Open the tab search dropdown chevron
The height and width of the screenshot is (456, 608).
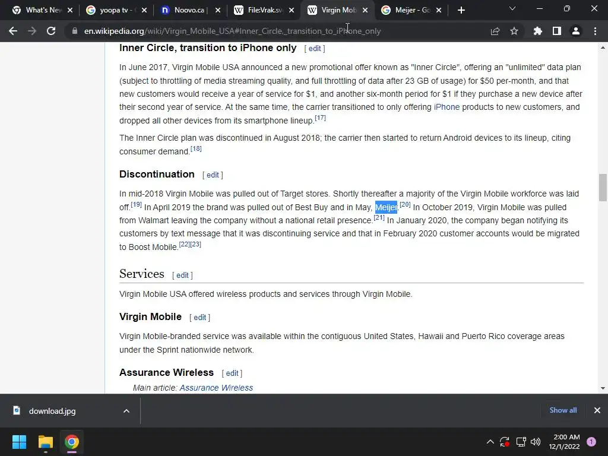pos(512,8)
